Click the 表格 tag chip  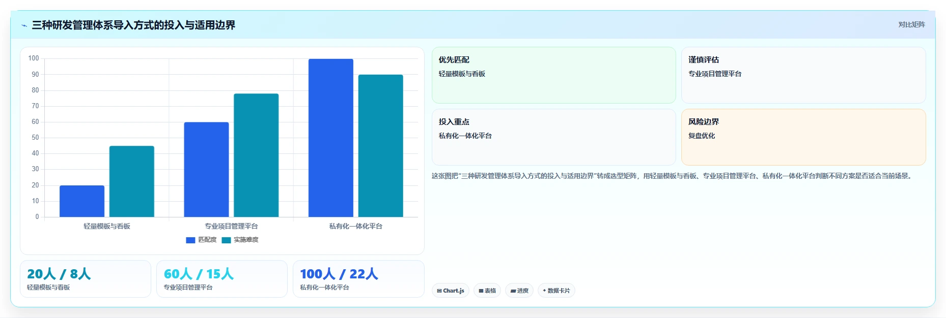click(x=487, y=291)
